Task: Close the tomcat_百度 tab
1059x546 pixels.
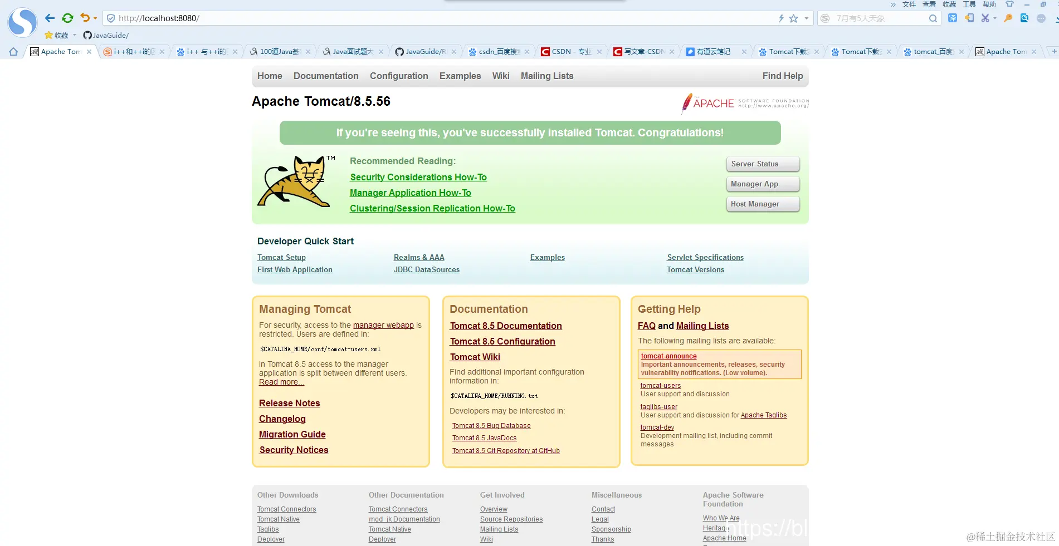Action: coord(962,52)
